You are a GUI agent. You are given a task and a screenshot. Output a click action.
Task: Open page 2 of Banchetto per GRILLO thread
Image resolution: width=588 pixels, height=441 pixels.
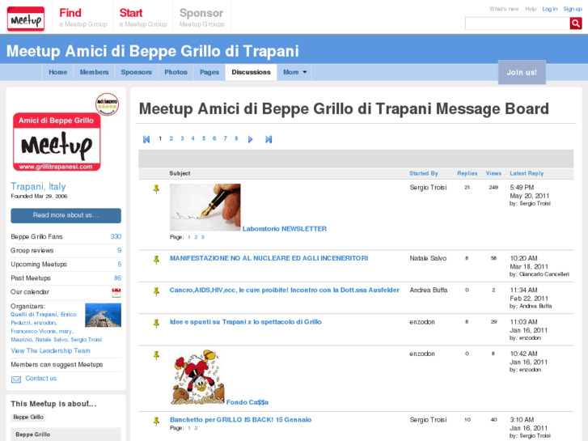(196, 428)
